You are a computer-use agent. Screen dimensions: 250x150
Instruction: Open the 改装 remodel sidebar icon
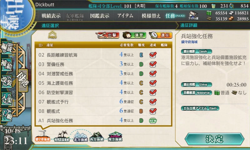(7, 82)
